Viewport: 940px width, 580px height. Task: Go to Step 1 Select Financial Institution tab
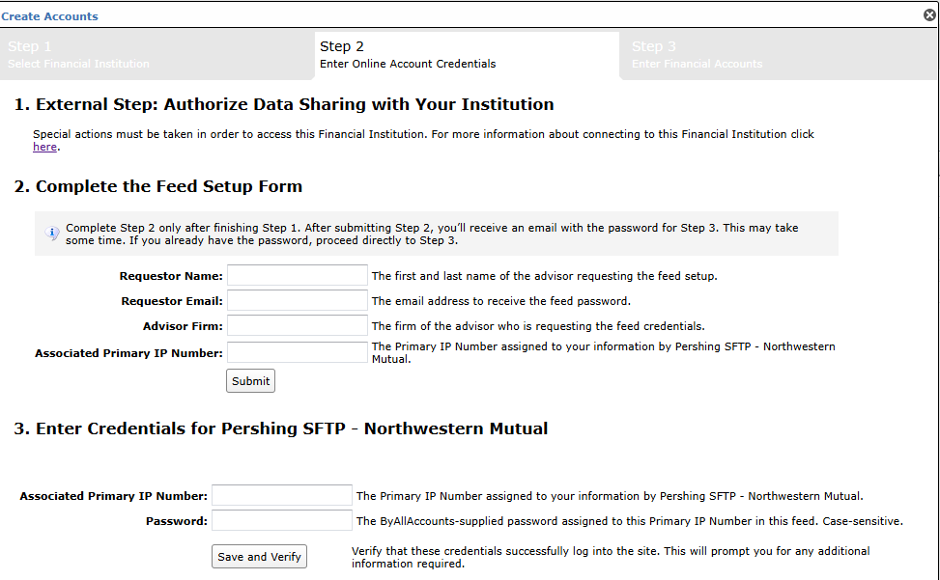point(156,54)
